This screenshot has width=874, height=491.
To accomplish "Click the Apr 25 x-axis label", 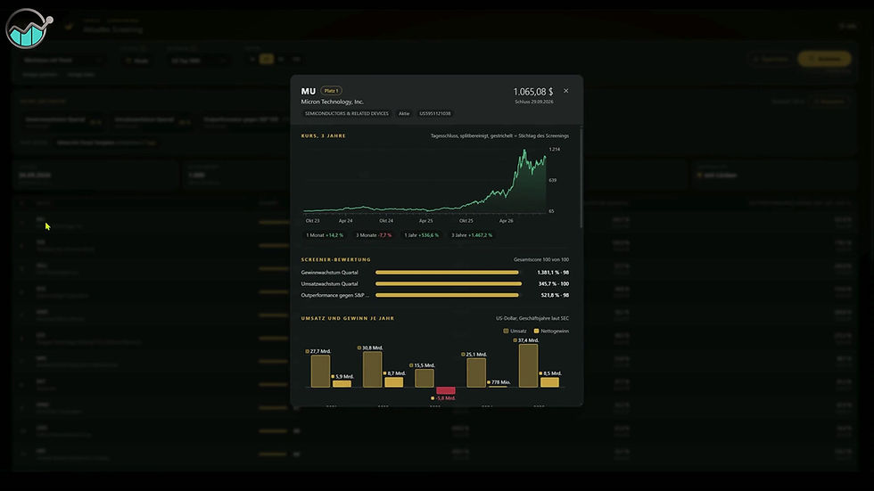I will coord(426,221).
